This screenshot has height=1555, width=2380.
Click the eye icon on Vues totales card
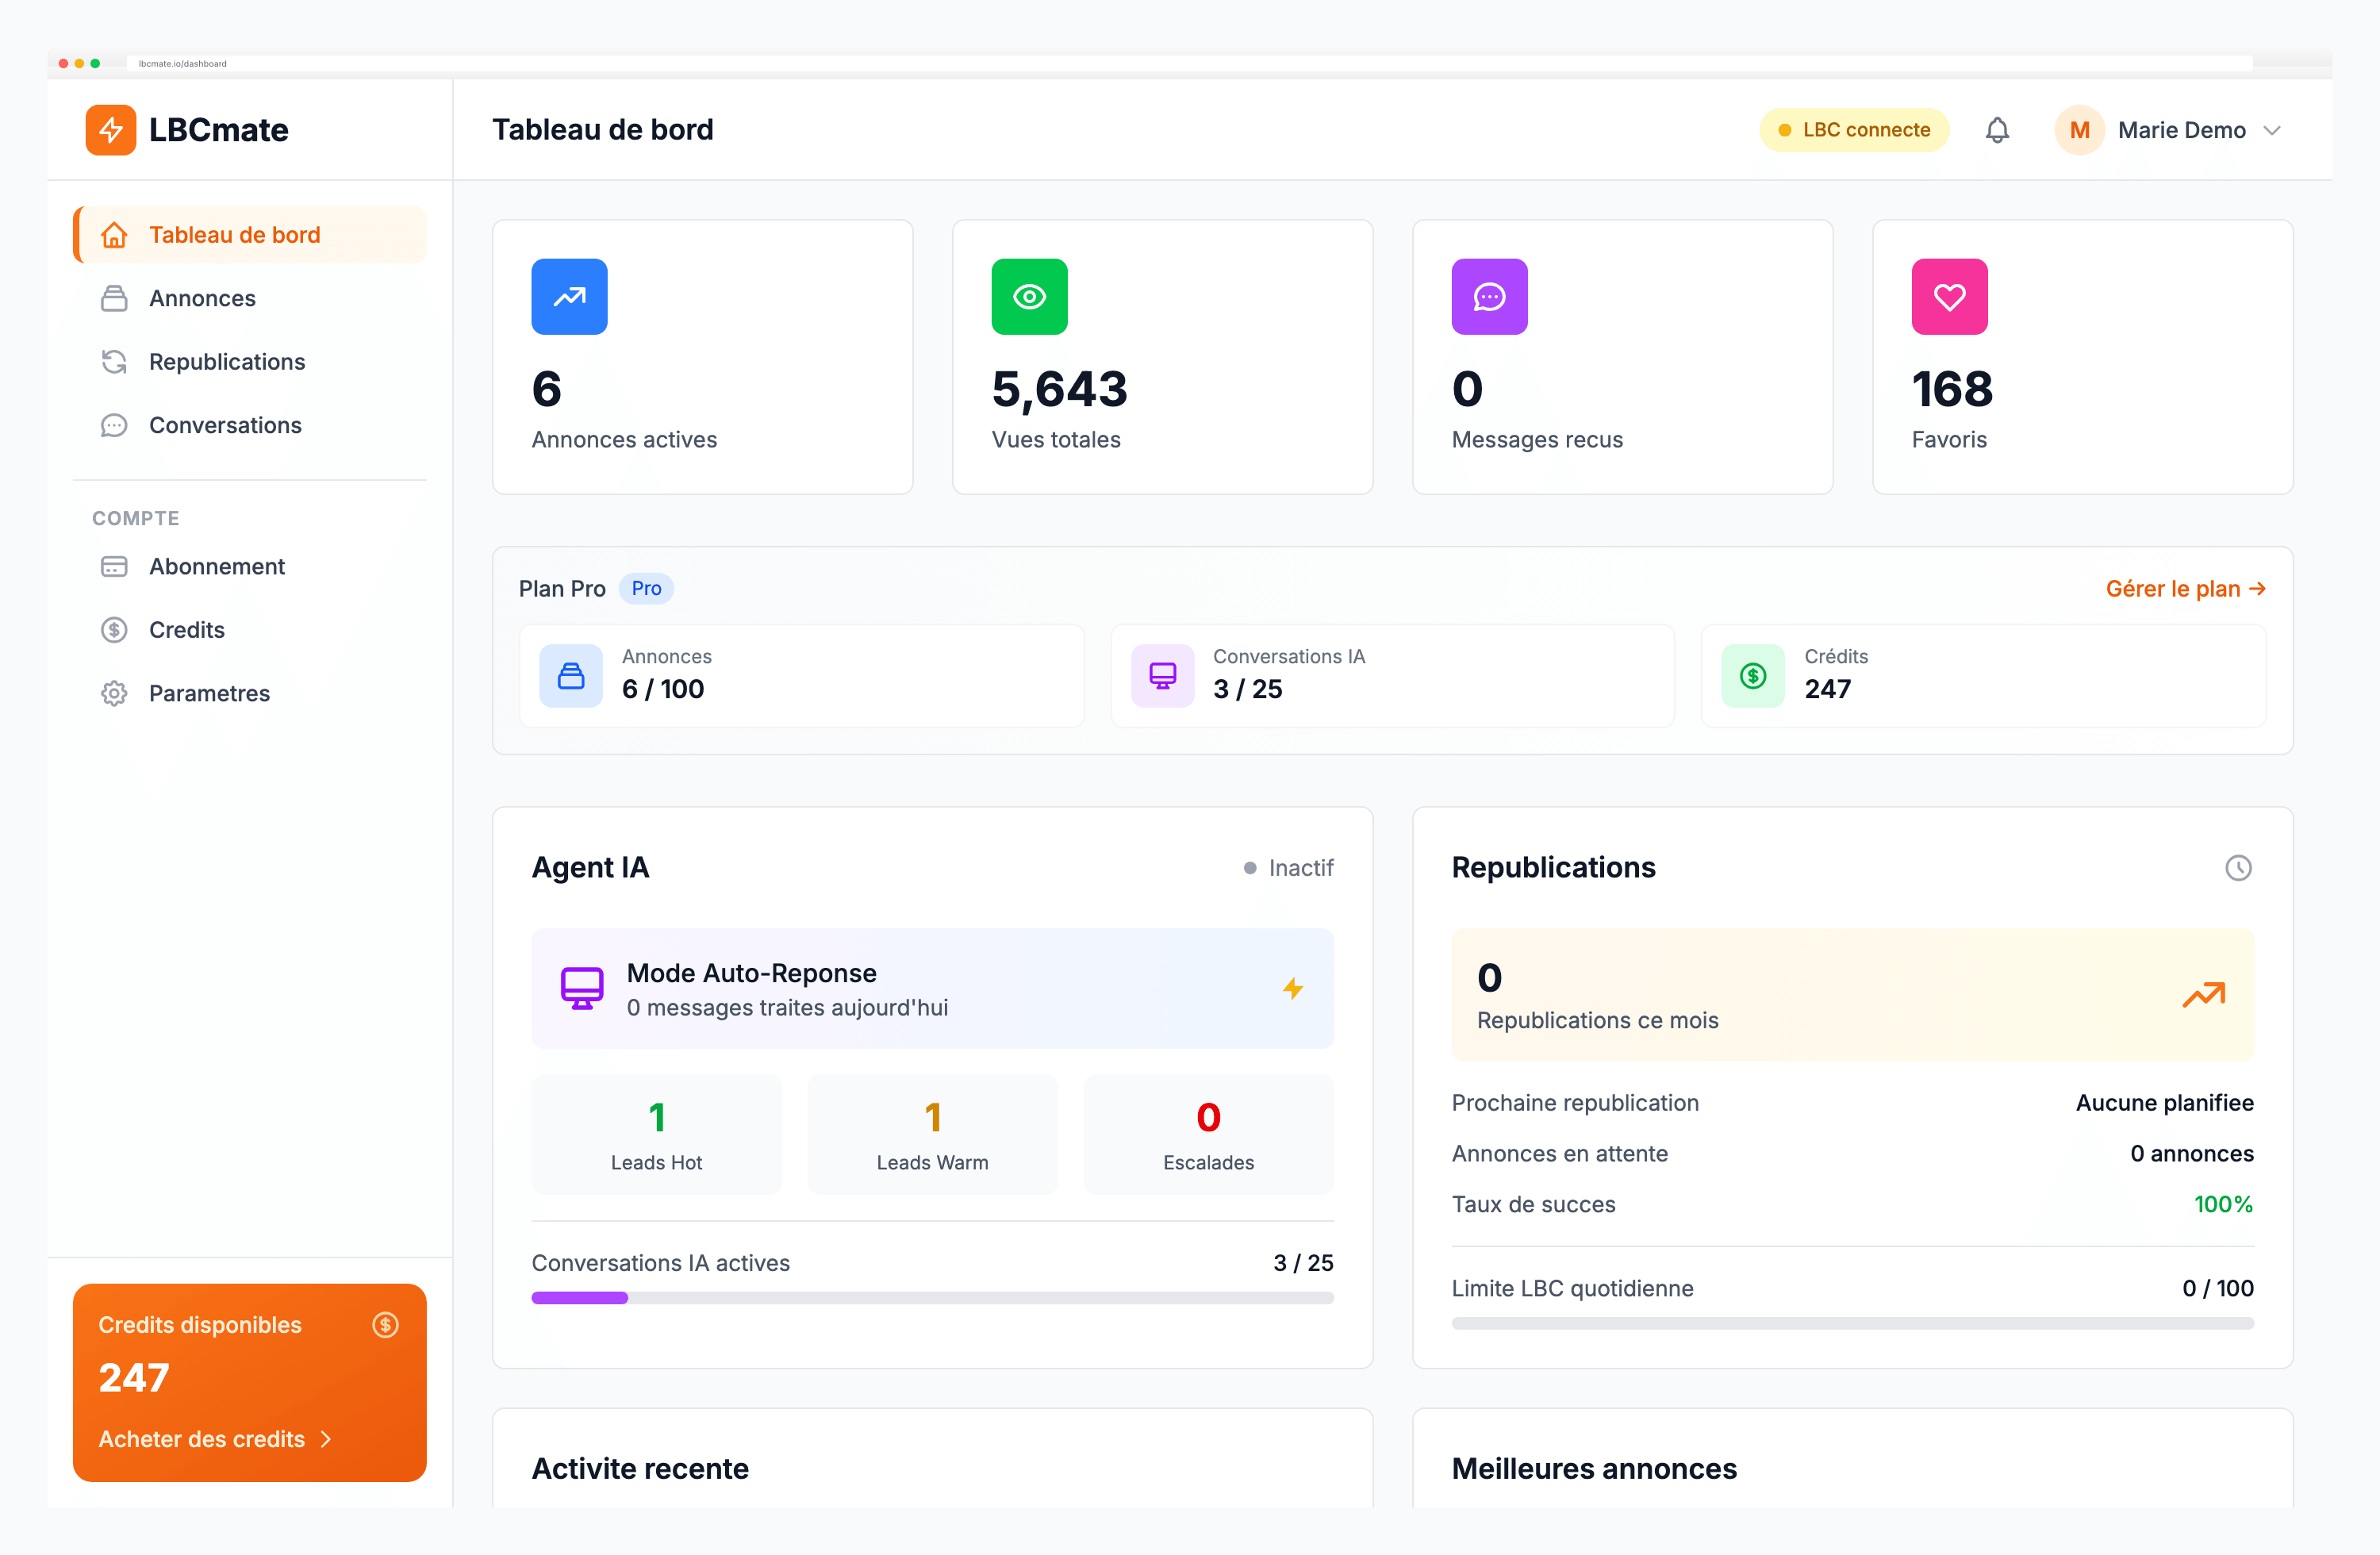coord(1029,296)
